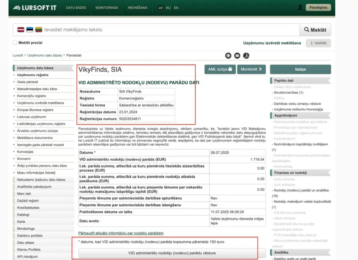358x260 pixels.
Task: Open Maksātnespējas datu bāze in sidebar
Action: (x=37, y=89)
